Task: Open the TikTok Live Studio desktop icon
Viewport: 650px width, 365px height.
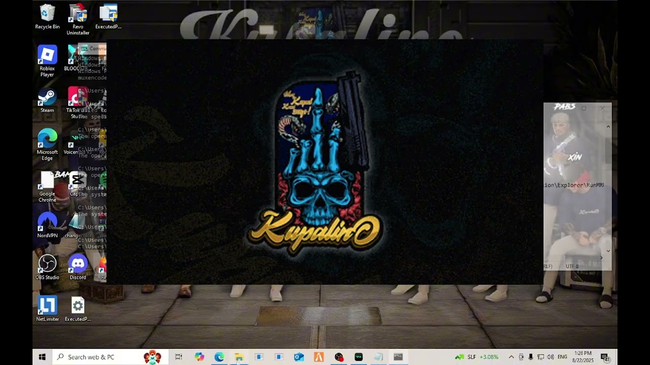Action: pyautogui.click(x=78, y=103)
